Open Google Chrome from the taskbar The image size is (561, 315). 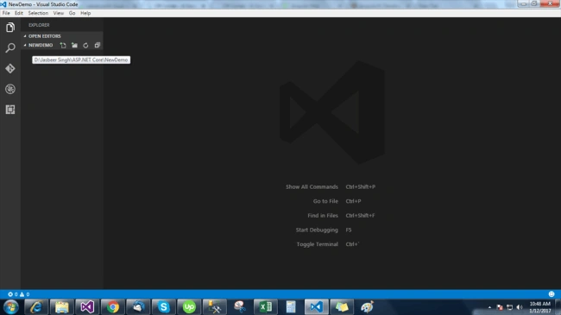coord(113,307)
